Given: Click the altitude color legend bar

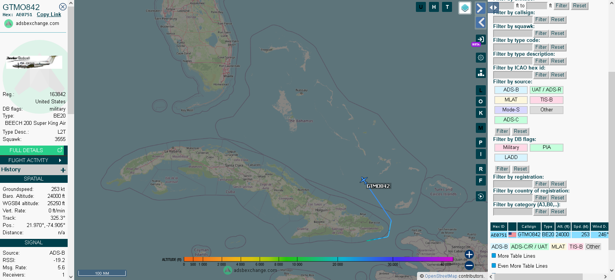Looking at the screenshot, I should point(318,259).
